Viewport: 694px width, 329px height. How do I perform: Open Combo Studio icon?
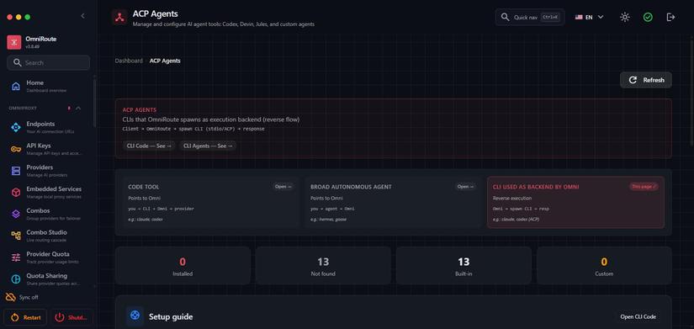[x=16, y=236]
